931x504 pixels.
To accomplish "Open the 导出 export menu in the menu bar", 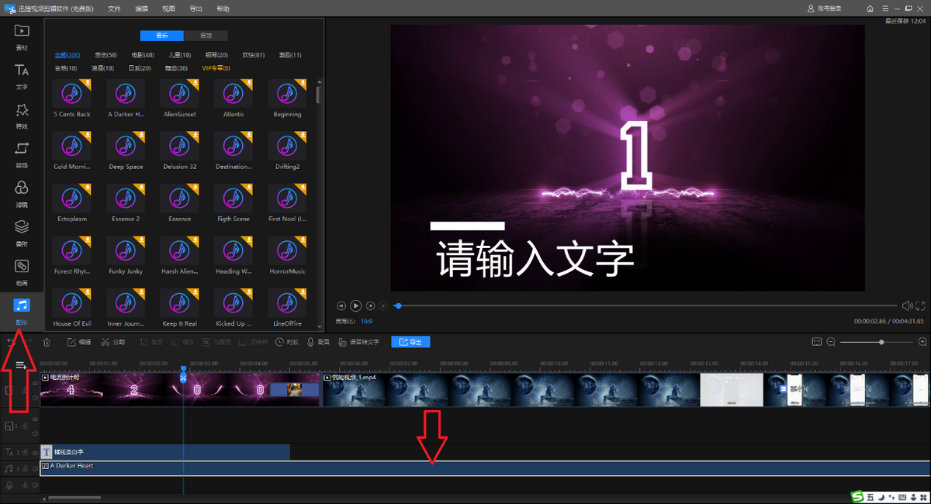I will [196, 9].
